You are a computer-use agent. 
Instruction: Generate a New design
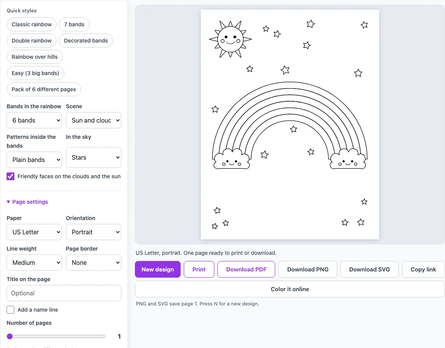pos(158,269)
